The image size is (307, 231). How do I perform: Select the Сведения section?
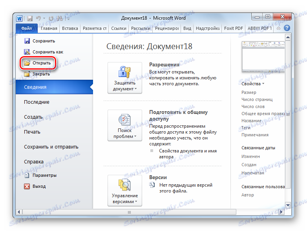[x=54, y=87]
